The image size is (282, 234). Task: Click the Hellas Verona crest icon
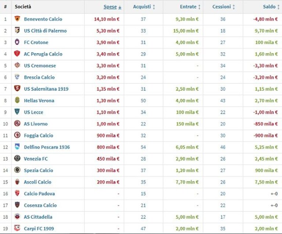pyautogui.click(x=17, y=100)
